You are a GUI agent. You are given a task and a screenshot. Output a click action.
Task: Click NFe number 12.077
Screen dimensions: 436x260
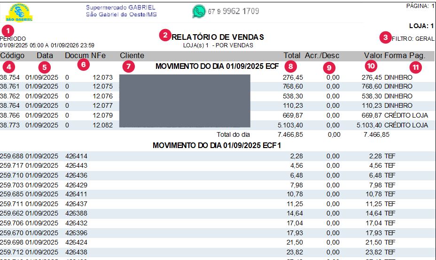click(x=102, y=105)
